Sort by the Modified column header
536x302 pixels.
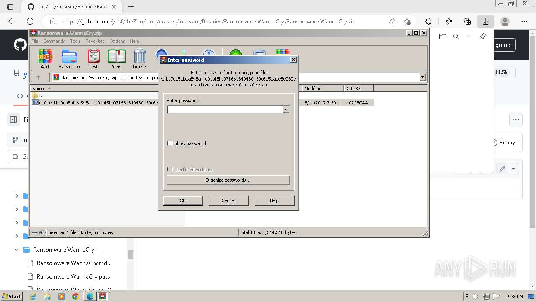point(322,89)
